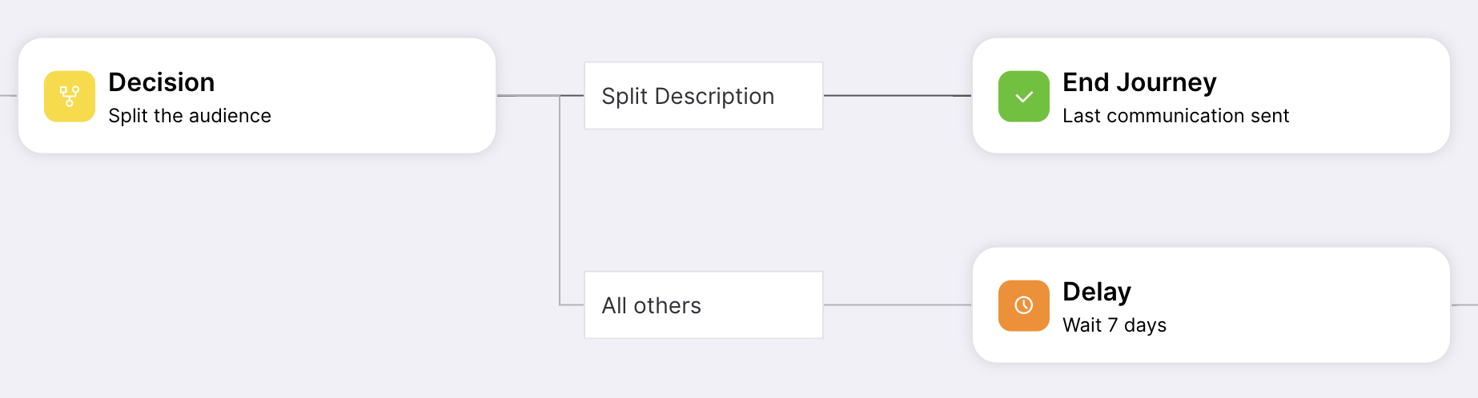Select the Delay card's empty right area
Image resolution: width=1478 pixels, height=398 pixels.
pyautogui.click(x=1313, y=305)
